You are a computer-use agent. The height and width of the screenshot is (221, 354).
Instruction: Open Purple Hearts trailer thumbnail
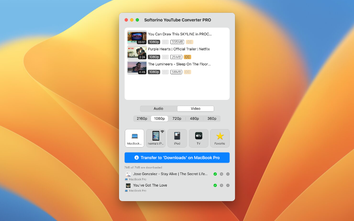[x=137, y=52]
